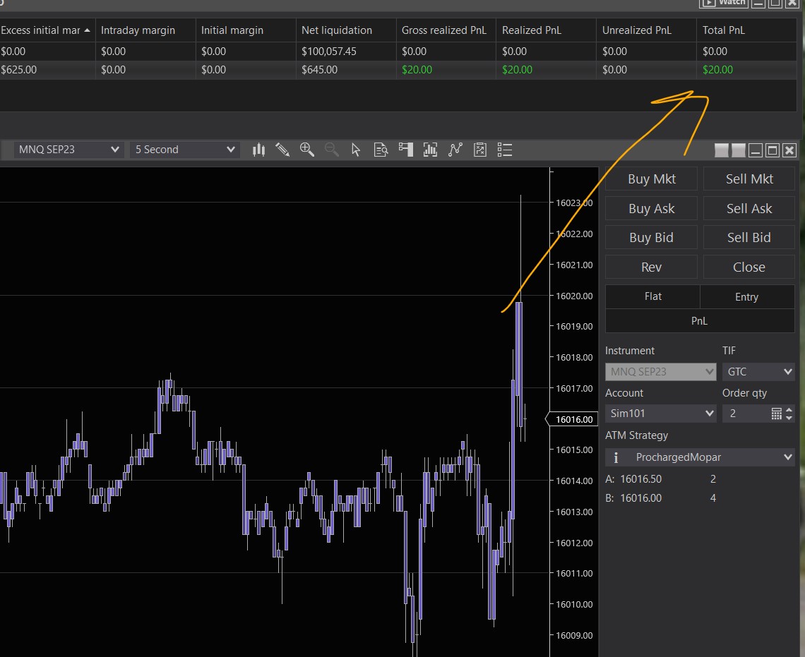Open the Data Box icon in chart toolbar
Image resolution: width=805 pixels, height=657 pixels.
coord(381,150)
